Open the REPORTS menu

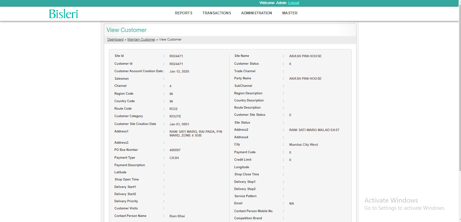(183, 13)
